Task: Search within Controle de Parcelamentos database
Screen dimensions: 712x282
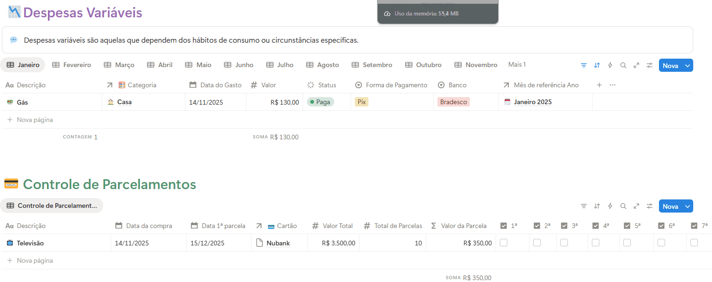Action: pos(623,206)
